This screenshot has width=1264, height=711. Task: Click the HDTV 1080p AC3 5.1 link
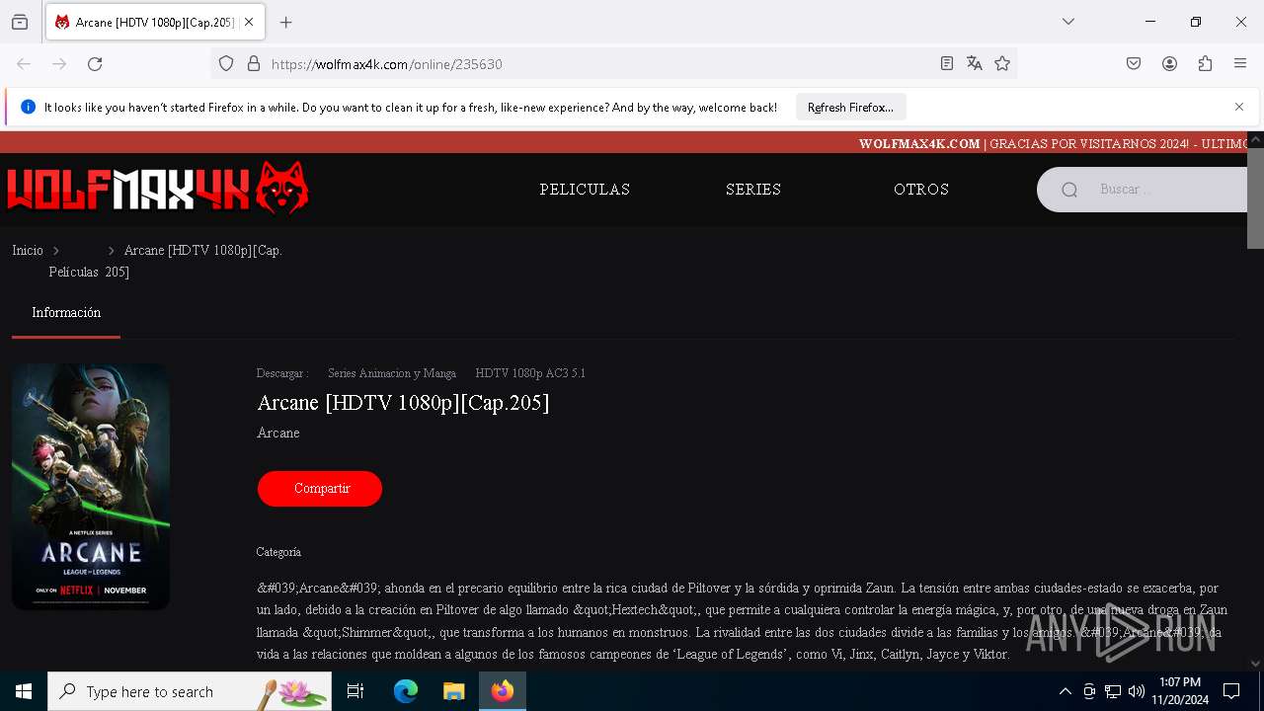(530, 373)
